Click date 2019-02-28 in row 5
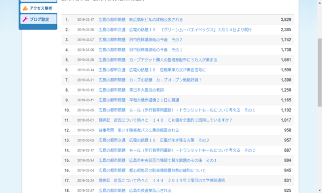This screenshot has height=193, width=322. [x=86, y=60]
